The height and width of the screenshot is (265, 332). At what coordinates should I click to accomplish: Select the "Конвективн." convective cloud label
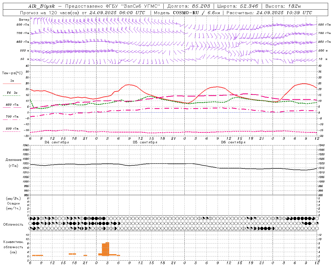tap(13, 242)
